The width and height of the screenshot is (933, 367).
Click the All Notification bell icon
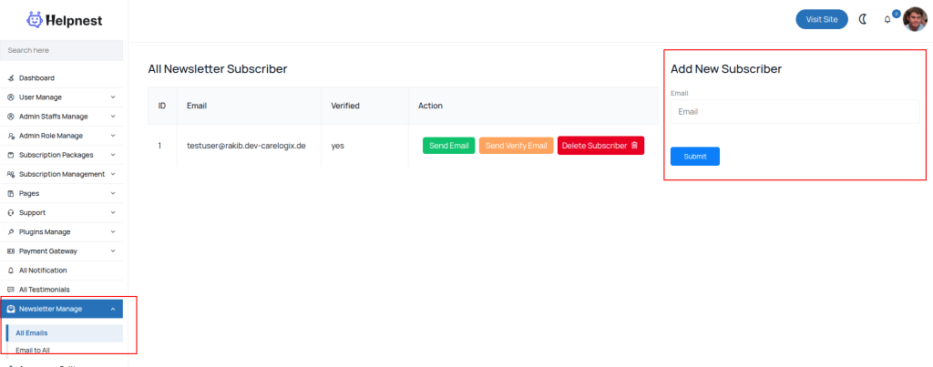pos(11,270)
